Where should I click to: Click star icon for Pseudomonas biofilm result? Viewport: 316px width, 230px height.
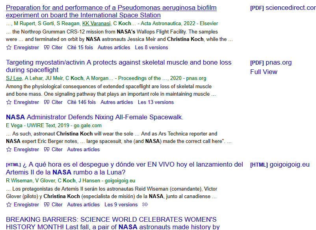click(9, 48)
